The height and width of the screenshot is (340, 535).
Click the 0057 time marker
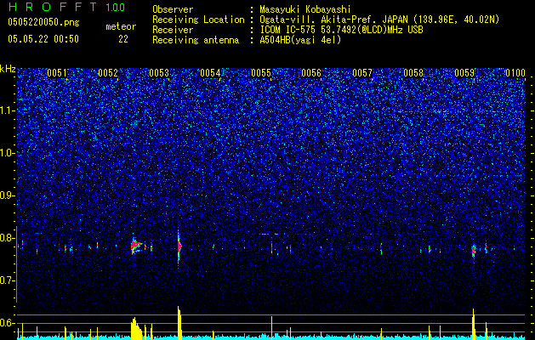362,73
